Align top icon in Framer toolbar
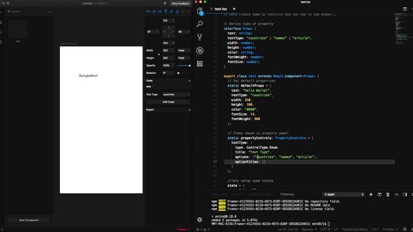Screen dimensions: 413x232 click(166, 12)
